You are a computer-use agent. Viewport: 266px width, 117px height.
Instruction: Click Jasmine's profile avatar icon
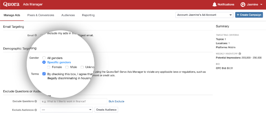(243, 5)
